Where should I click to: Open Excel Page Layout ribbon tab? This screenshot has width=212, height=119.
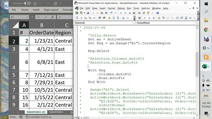pos(51,10)
